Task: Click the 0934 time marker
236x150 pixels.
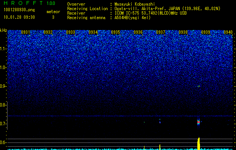Action: click(x=93, y=32)
